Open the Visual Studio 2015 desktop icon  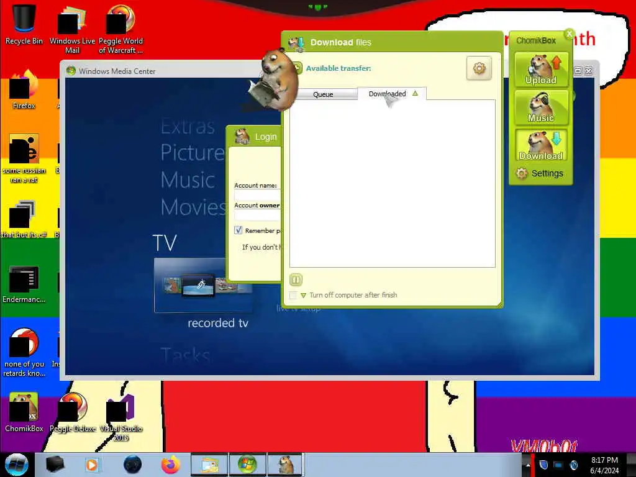121,417
